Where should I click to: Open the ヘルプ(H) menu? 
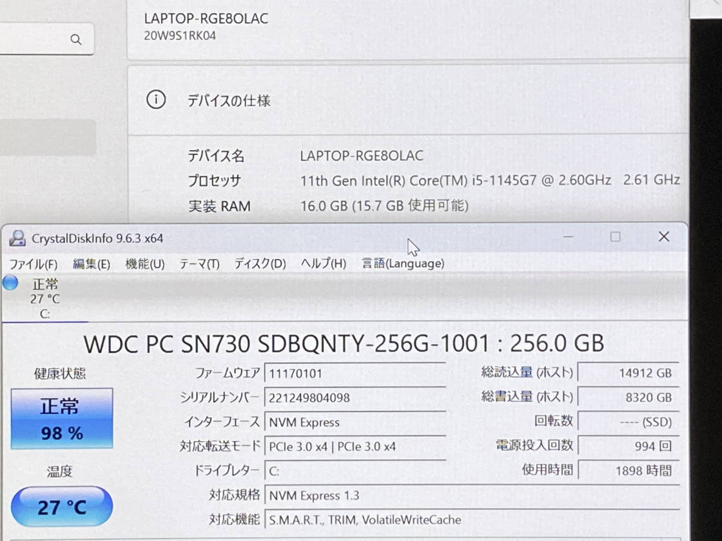[x=323, y=263]
